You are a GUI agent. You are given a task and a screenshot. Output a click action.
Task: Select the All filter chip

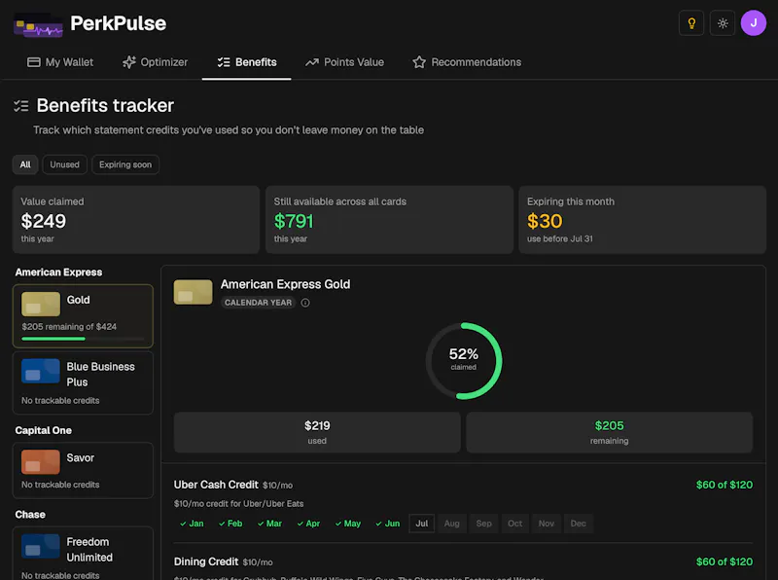25,164
